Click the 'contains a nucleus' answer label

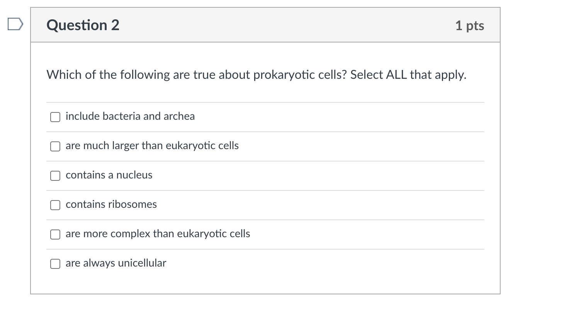(x=109, y=175)
